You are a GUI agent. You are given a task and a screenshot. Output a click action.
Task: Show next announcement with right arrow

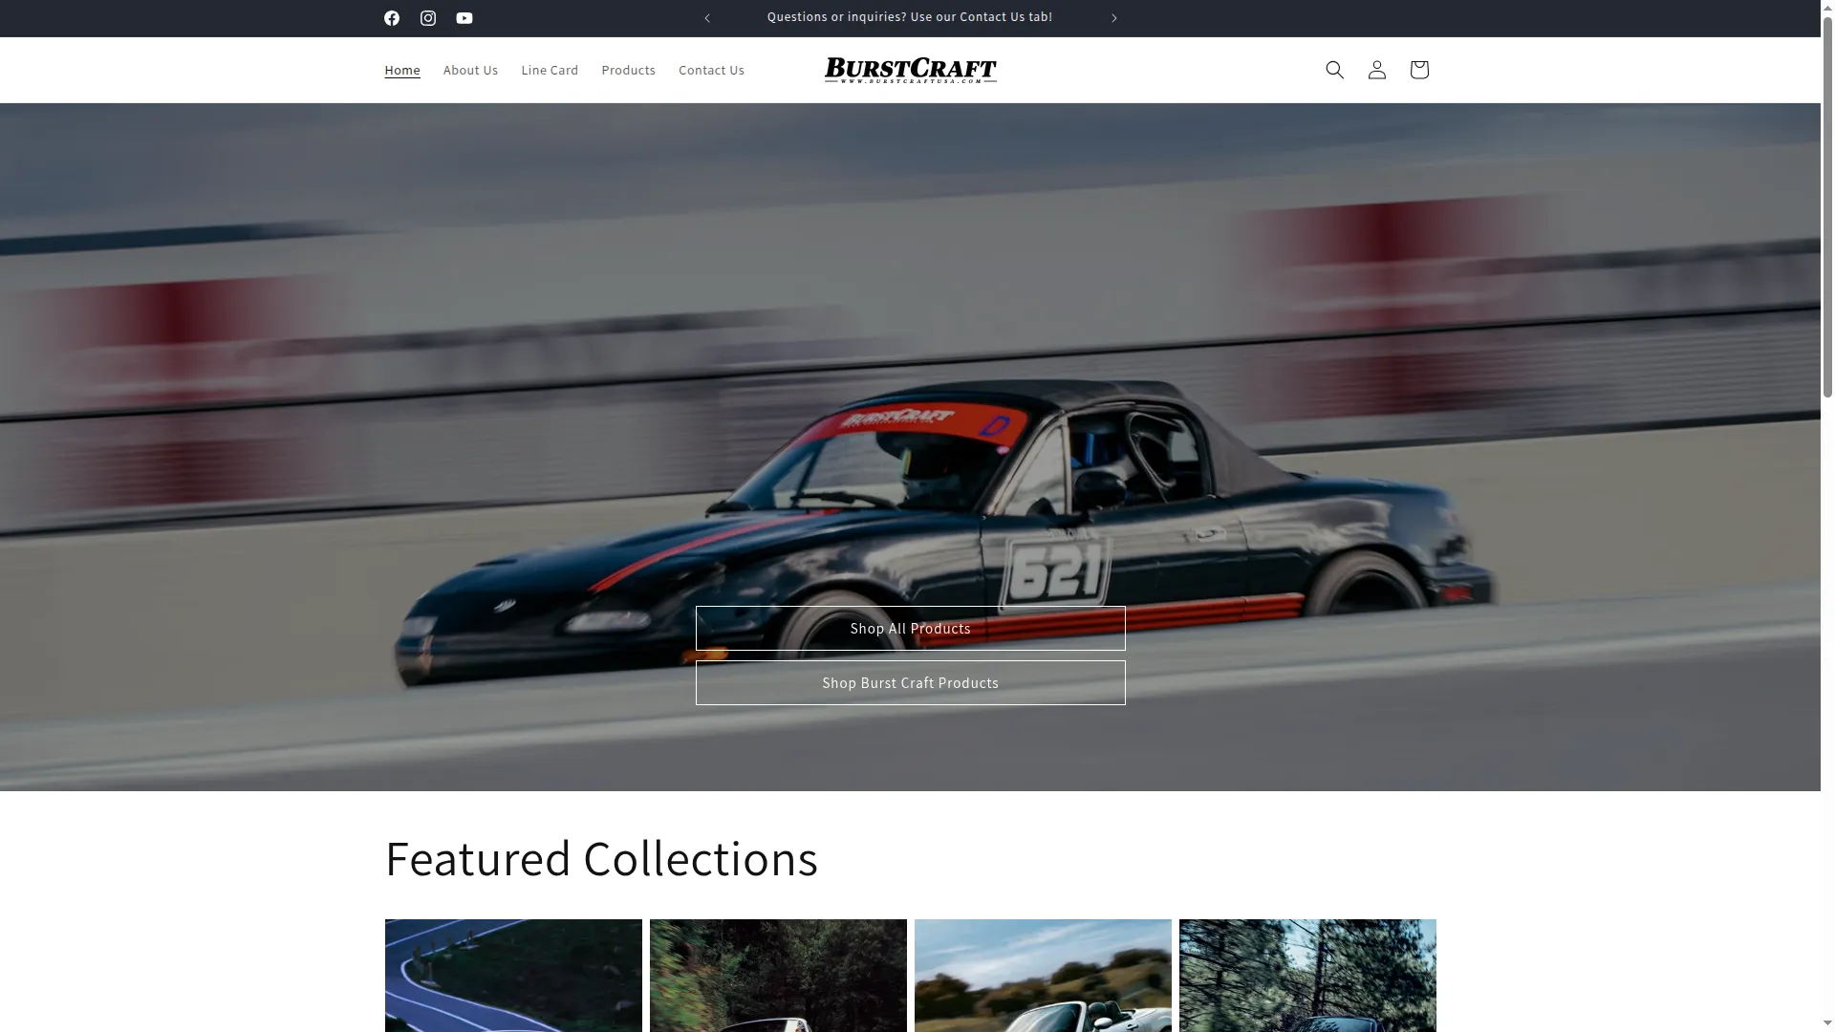point(1113,18)
